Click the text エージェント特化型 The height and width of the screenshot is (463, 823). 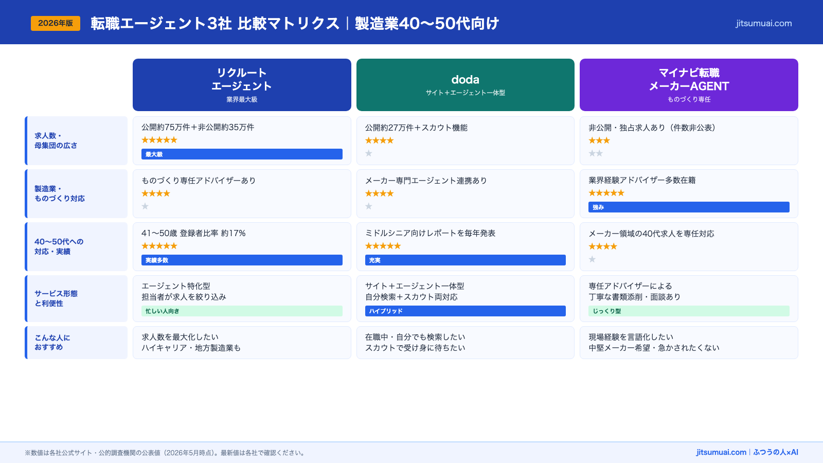tap(176, 286)
